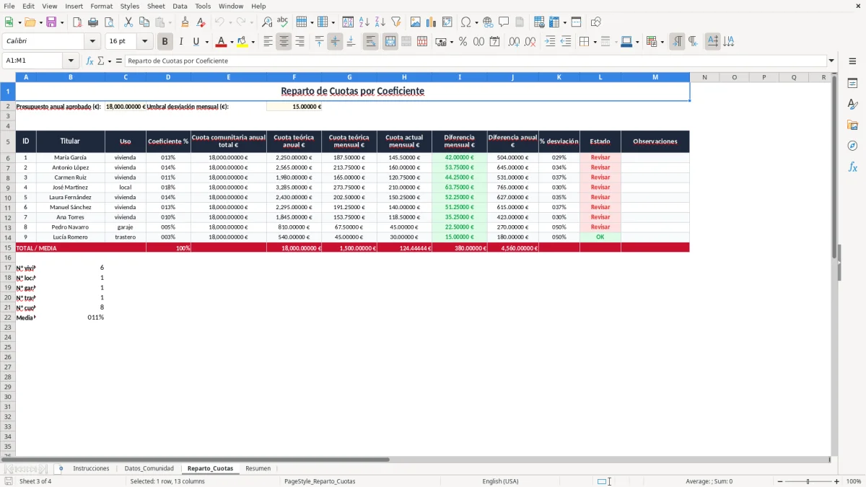866x487 pixels.
Task: Apply yellow background color swatch
Action: [x=242, y=42]
